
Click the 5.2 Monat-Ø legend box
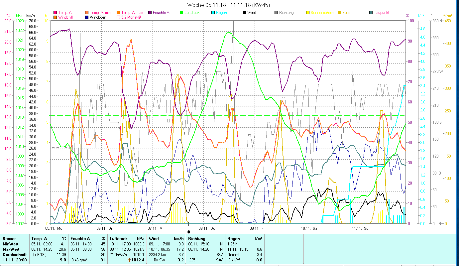point(118,17)
